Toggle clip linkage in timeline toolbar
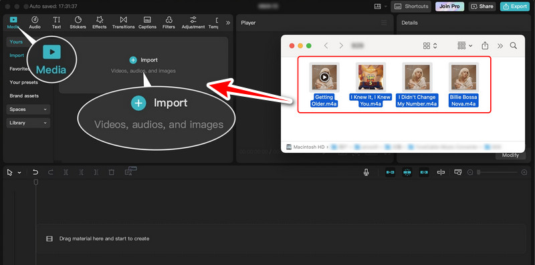535x265 pixels. [x=424, y=172]
